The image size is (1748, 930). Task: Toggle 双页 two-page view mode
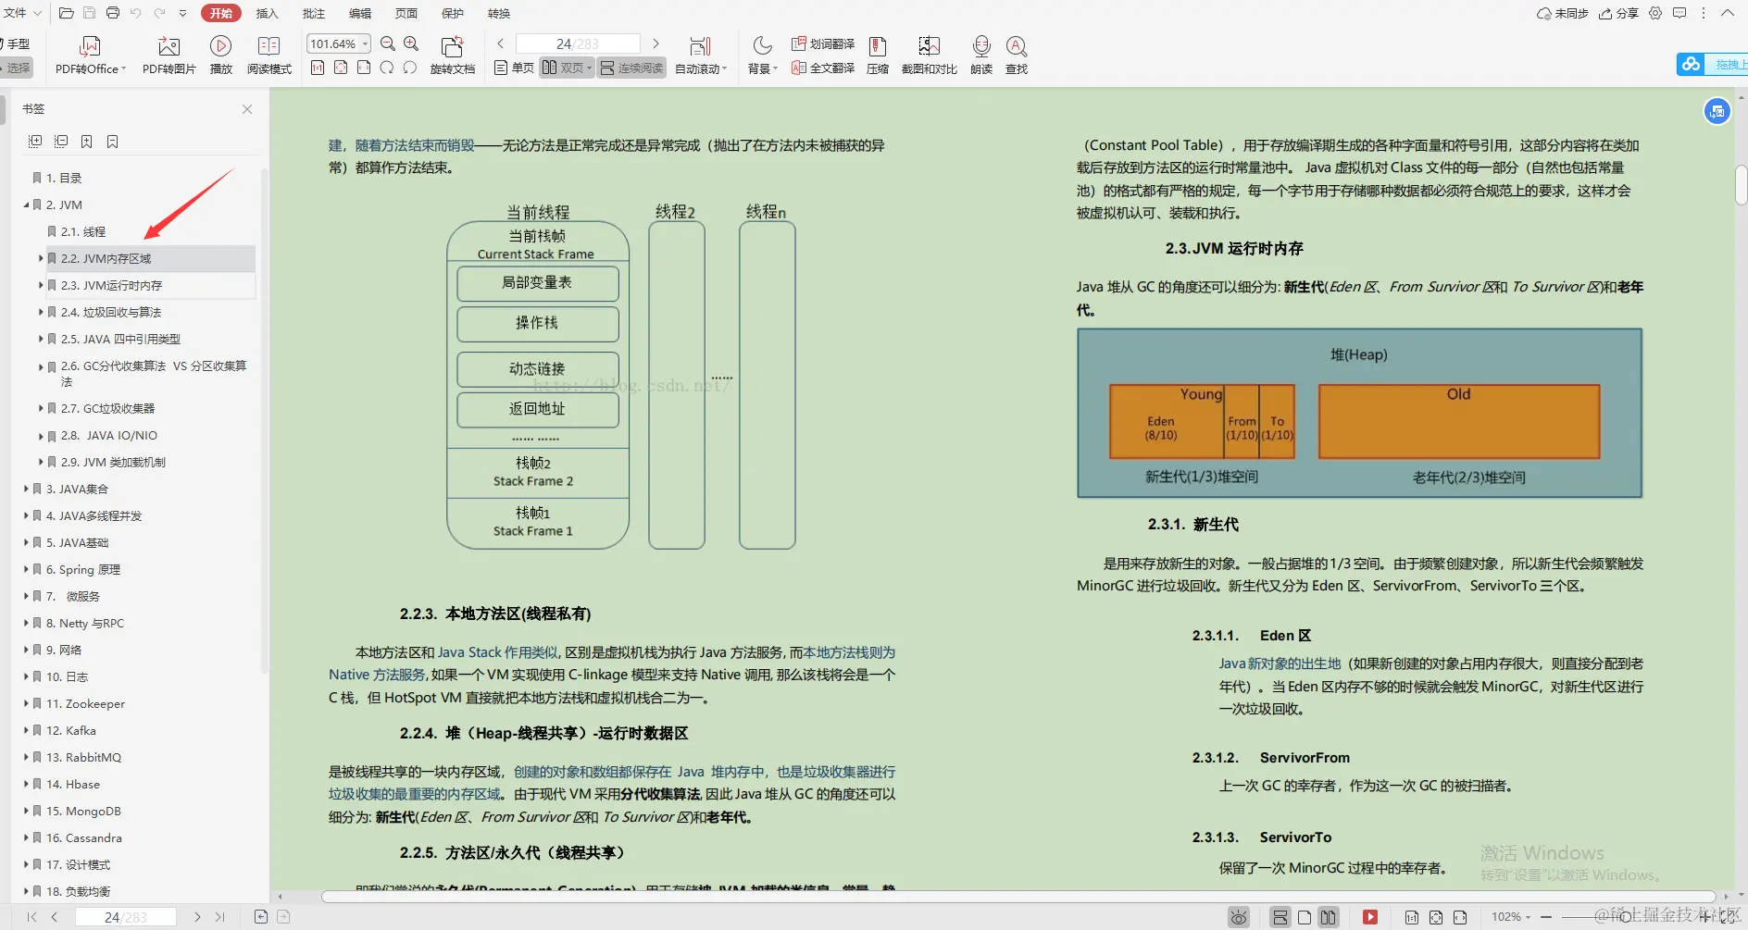pyautogui.click(x=565, y=67)
